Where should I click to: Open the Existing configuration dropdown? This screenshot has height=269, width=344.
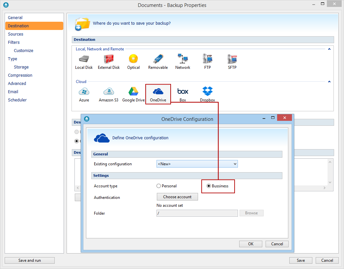pyautogui.click(x=197, y=164)
